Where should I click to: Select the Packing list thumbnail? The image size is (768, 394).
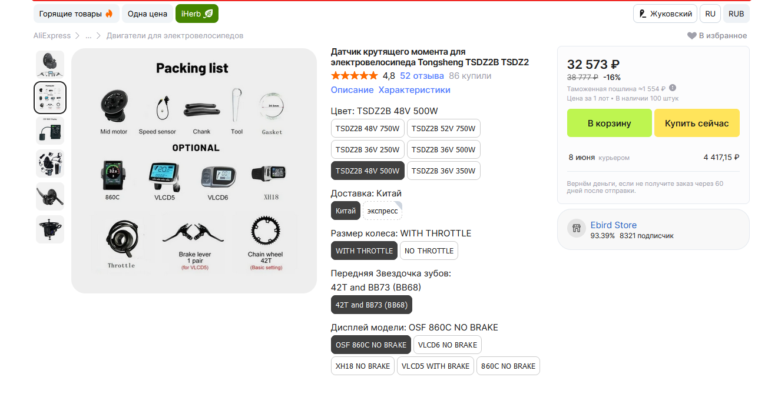pos(50,98)
